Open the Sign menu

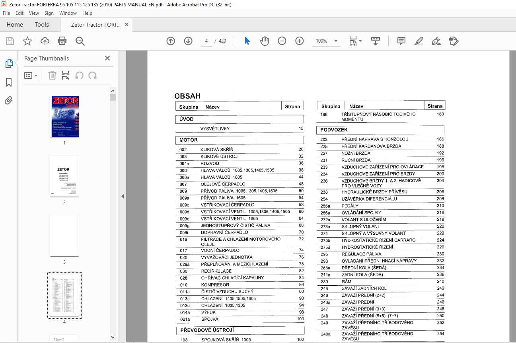tap(49, 13)
